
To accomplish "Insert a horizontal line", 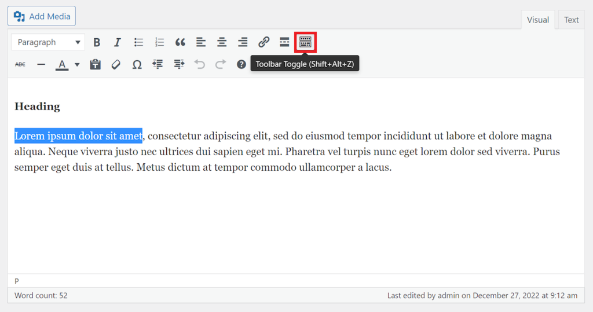I will pos(41,64).
